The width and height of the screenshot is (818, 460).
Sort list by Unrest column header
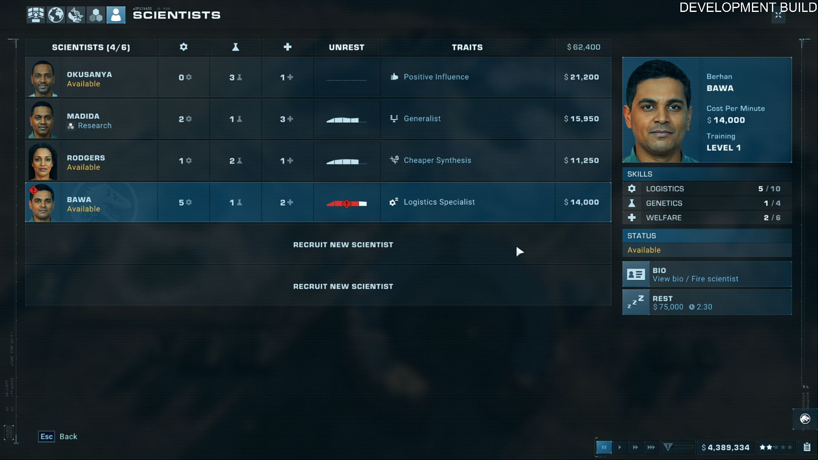(x=347, y=47)
